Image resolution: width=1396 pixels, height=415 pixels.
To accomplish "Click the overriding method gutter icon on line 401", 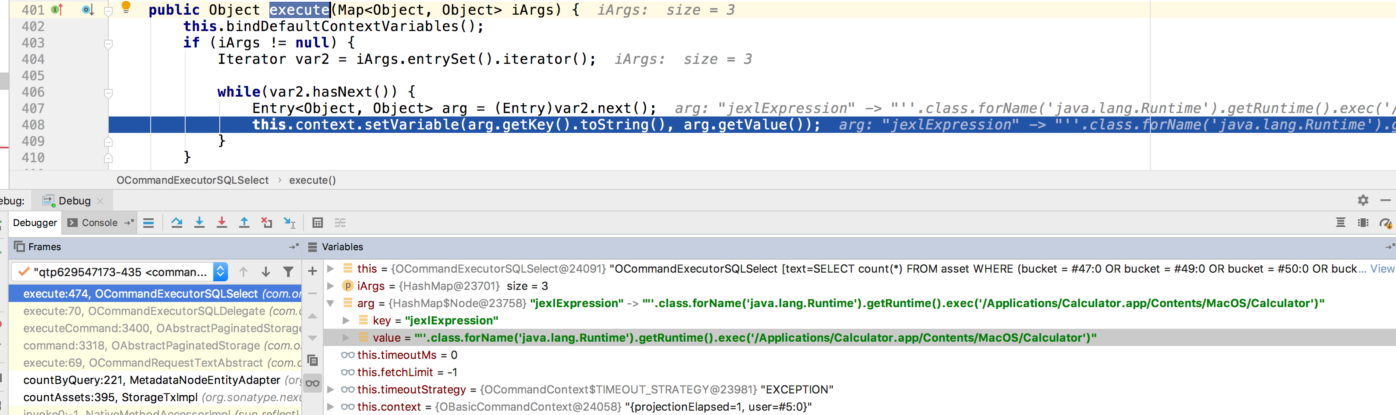I will coord(57,9).
